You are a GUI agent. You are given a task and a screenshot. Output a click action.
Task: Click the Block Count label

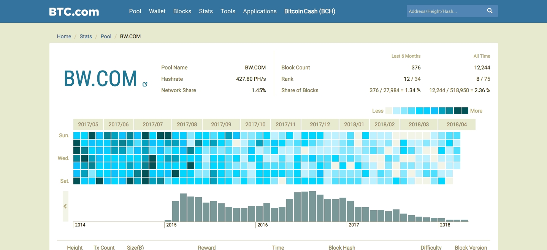pyautogui.click(x=296, y=68)
